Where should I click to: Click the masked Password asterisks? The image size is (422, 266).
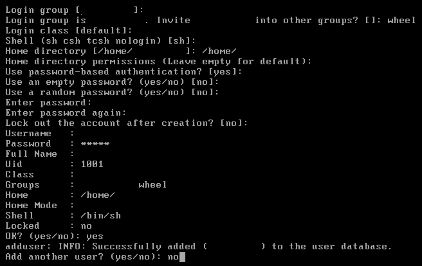[95, 144]
